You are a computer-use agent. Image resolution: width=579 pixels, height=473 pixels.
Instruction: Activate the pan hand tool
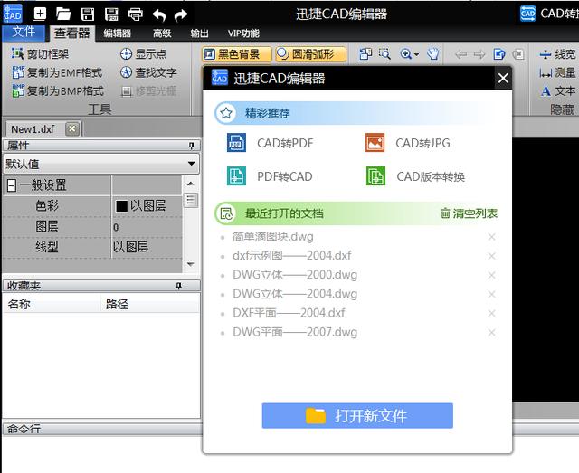(x=433, y=54)
